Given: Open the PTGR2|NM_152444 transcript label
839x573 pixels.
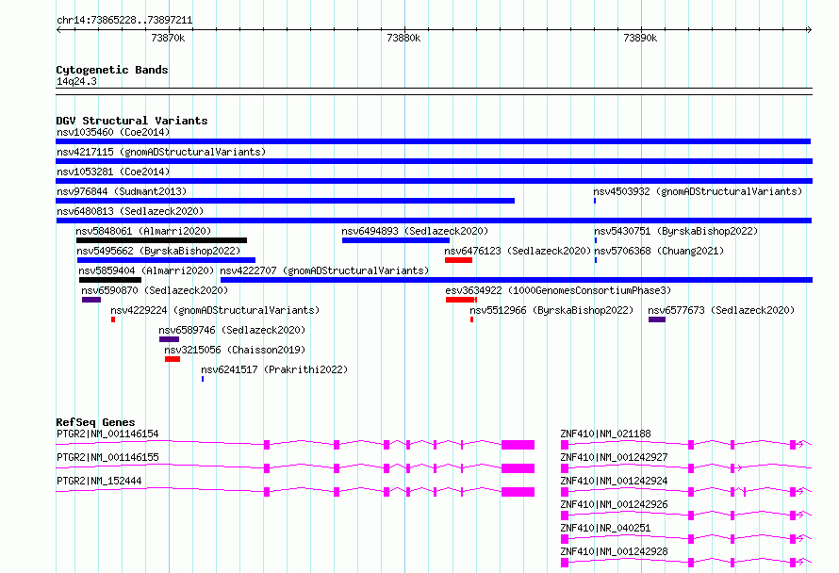Looking at the screenshot, I should [x=99, y=481].
